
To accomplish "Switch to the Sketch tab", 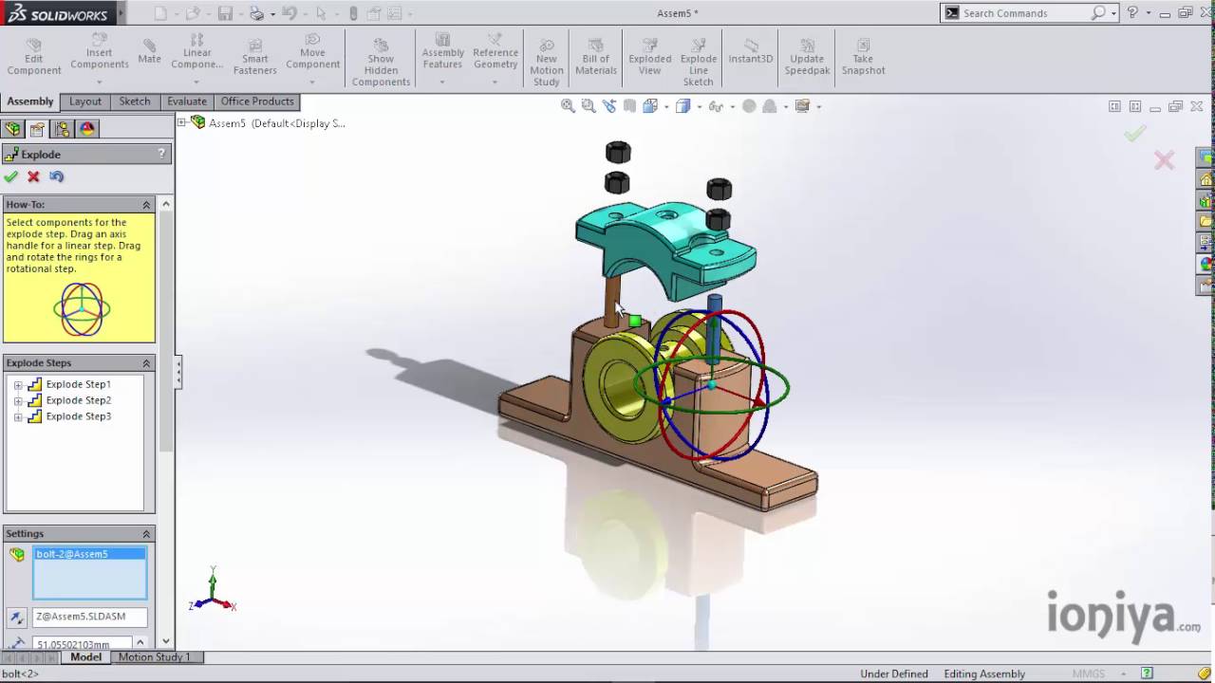I will tap(134, 102).
